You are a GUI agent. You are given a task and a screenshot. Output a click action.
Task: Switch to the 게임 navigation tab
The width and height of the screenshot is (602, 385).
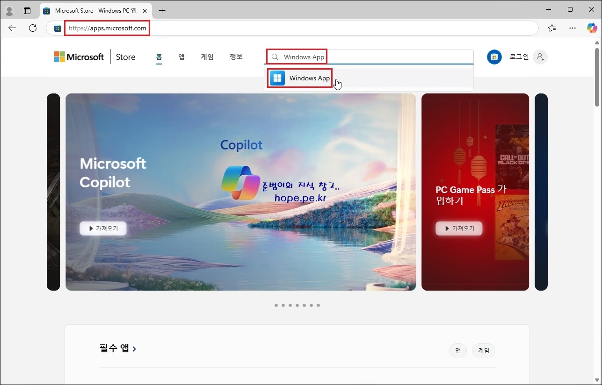[207, 57]
